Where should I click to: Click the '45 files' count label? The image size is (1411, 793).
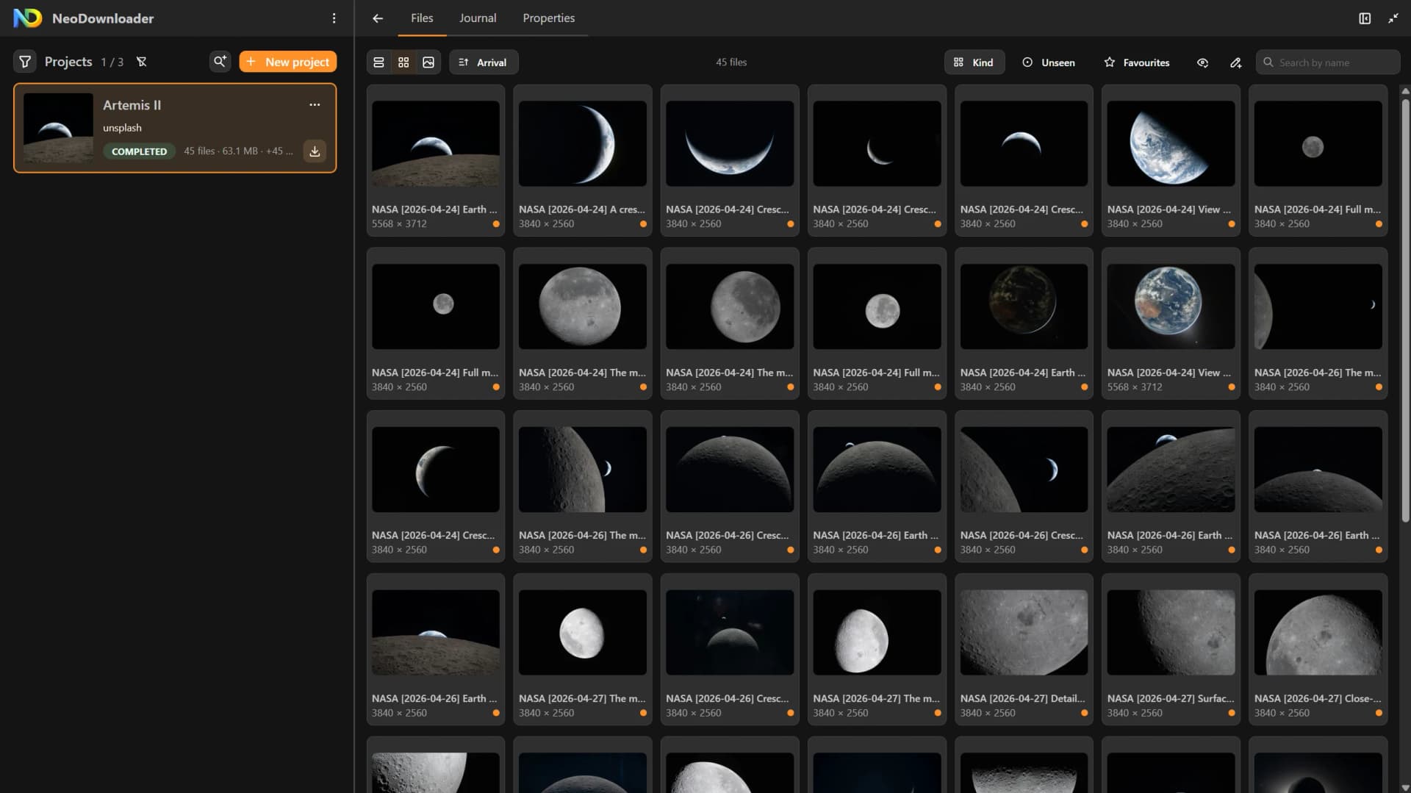(x=731, y=62)
